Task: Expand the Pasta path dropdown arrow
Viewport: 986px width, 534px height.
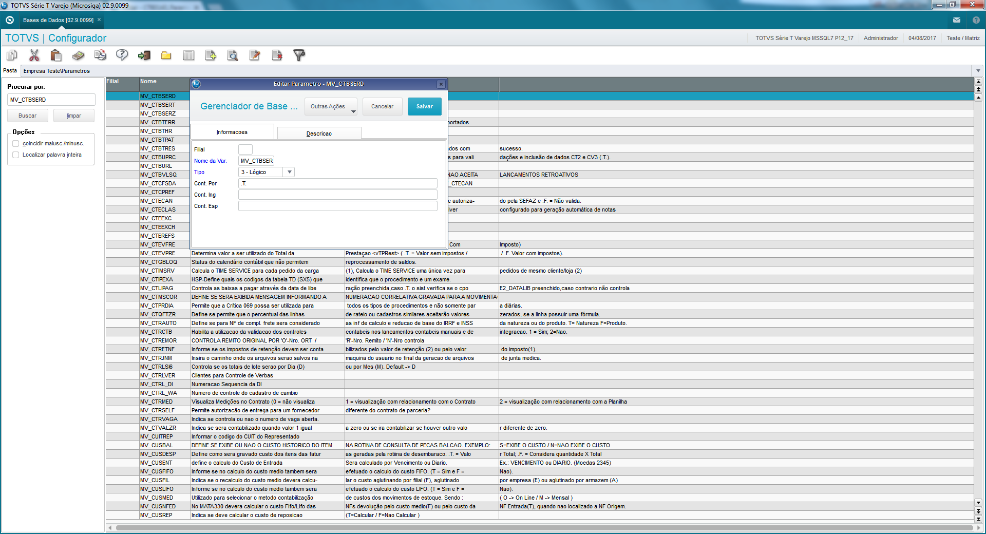Action: (x=978, y=71)
